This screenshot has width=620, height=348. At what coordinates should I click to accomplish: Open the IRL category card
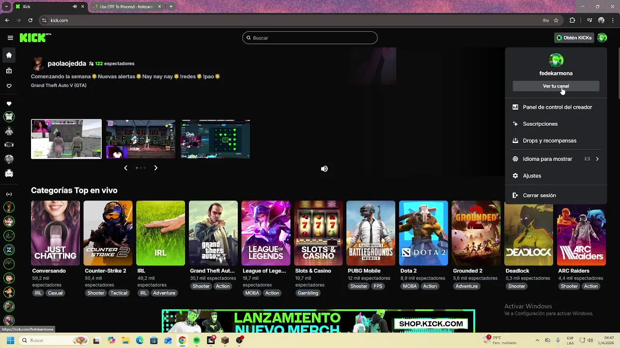click(160, 233)
